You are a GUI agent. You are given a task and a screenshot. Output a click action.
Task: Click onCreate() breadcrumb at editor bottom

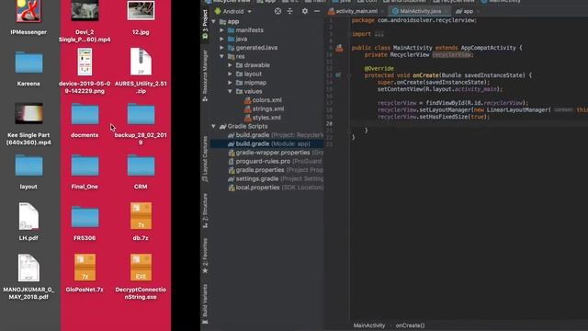(410, 325)
